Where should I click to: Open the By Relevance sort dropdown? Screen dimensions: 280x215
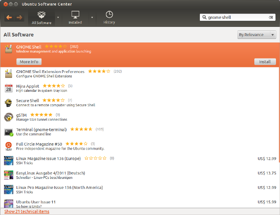tap(257, 34)
